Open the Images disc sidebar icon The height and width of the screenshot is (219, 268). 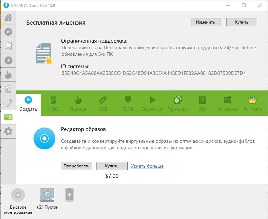pyautogui.click(x=8, y=32)
